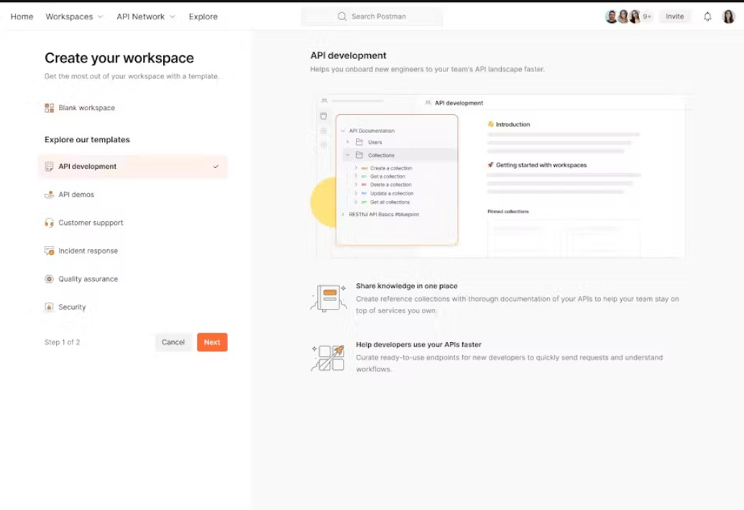Click the 9+ members count badge
Screen dimensions: 744x510
(647, 17)
